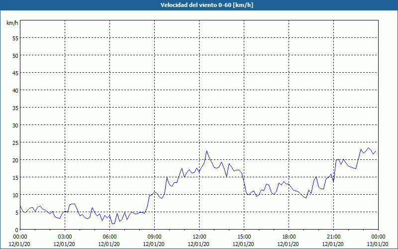
Task: Click the '06:00' time label
Action: tap(109, 237)
